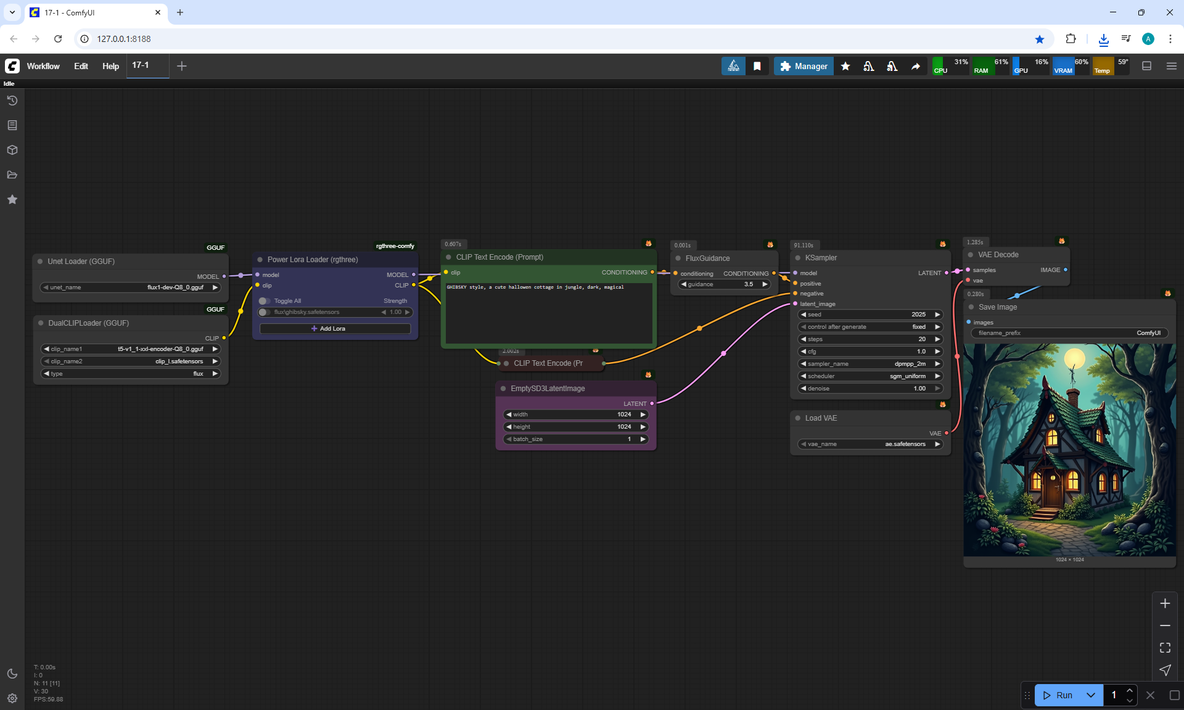The width and height of the screenshot is (1184, 710).
Task: Click the guidance 3.5 value slider
Action: pyautogui.click(x=725, y=284)
